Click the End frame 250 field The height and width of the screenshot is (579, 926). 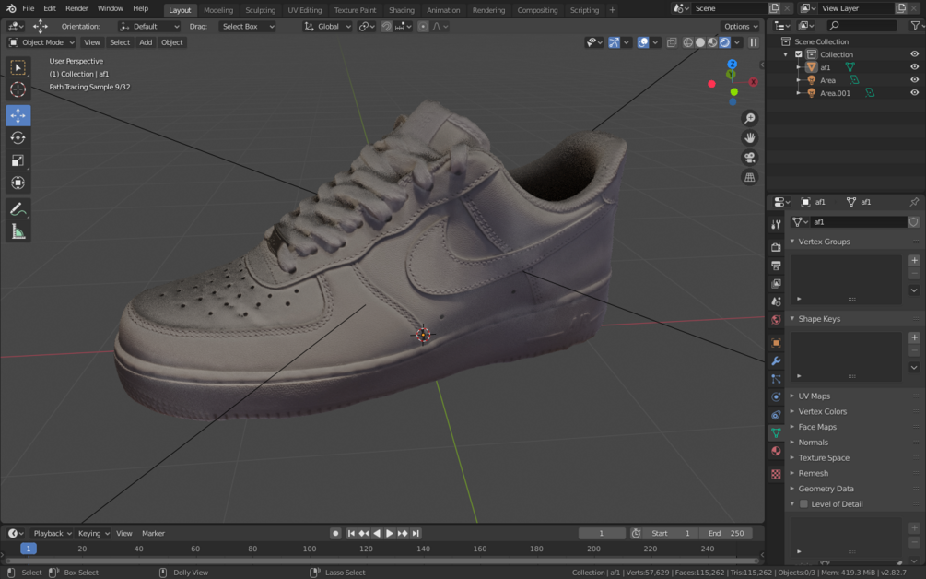pos(726,534)
